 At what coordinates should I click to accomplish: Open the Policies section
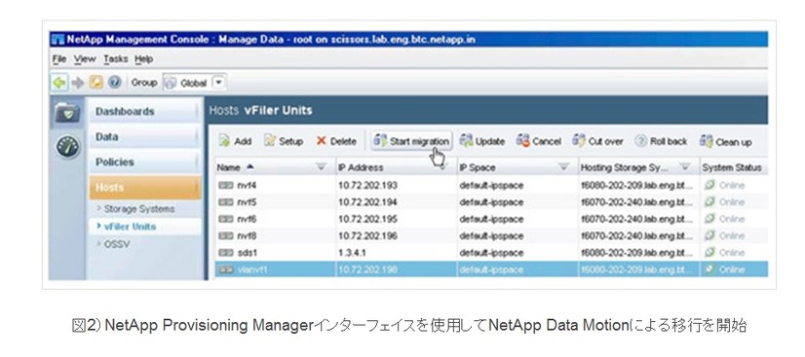(x=145, y=161)
